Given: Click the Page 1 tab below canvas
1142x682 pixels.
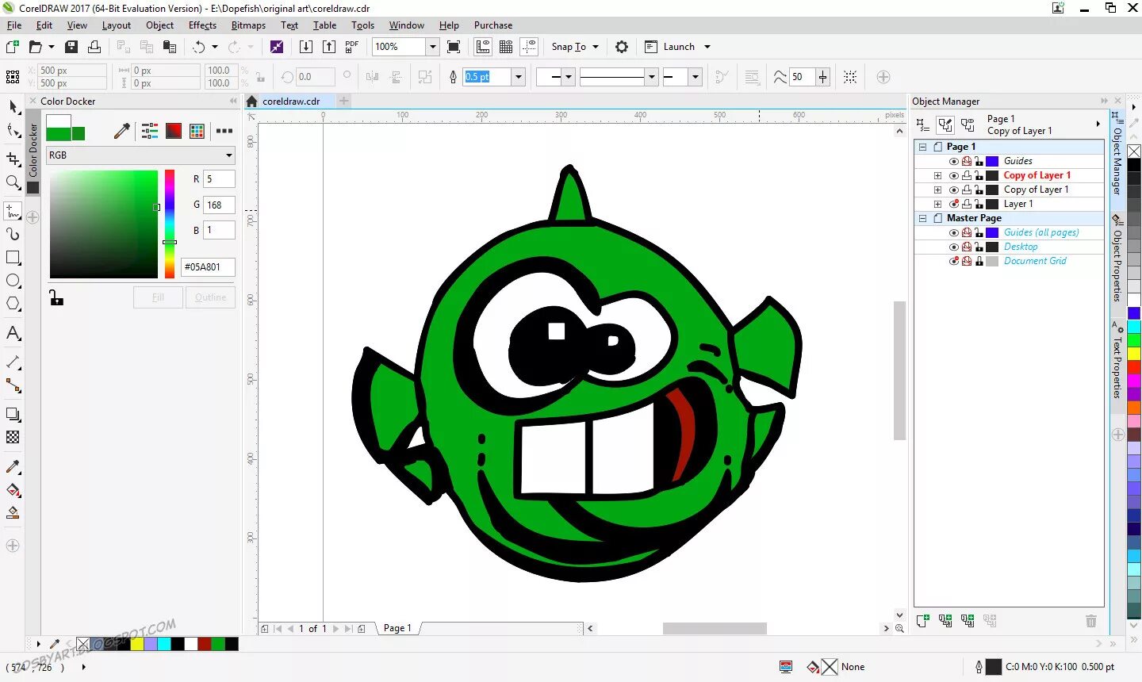Looking at the screenshot, I should (397, 628).
